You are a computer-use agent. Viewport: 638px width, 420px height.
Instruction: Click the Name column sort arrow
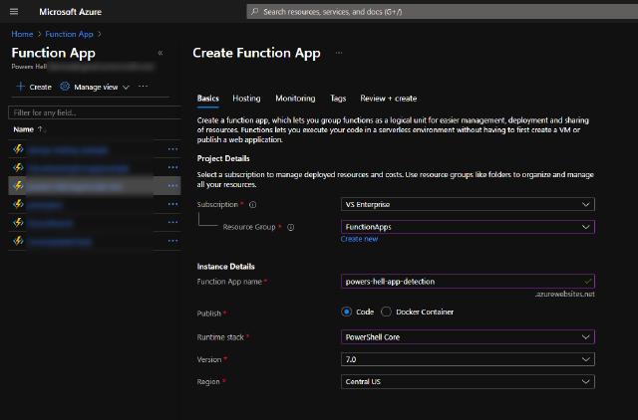click(40, 129)
